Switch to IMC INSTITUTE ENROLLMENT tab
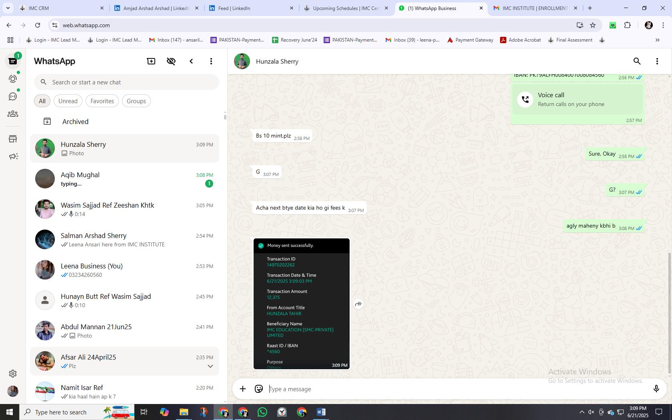 [534, 8]
